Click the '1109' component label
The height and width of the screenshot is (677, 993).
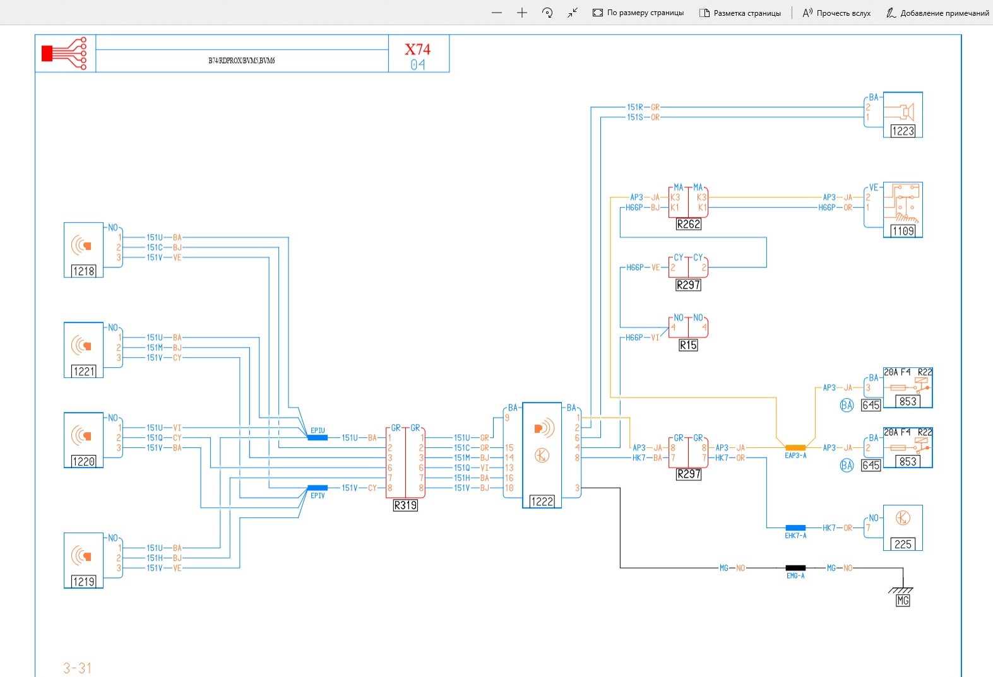click(903, 231)
